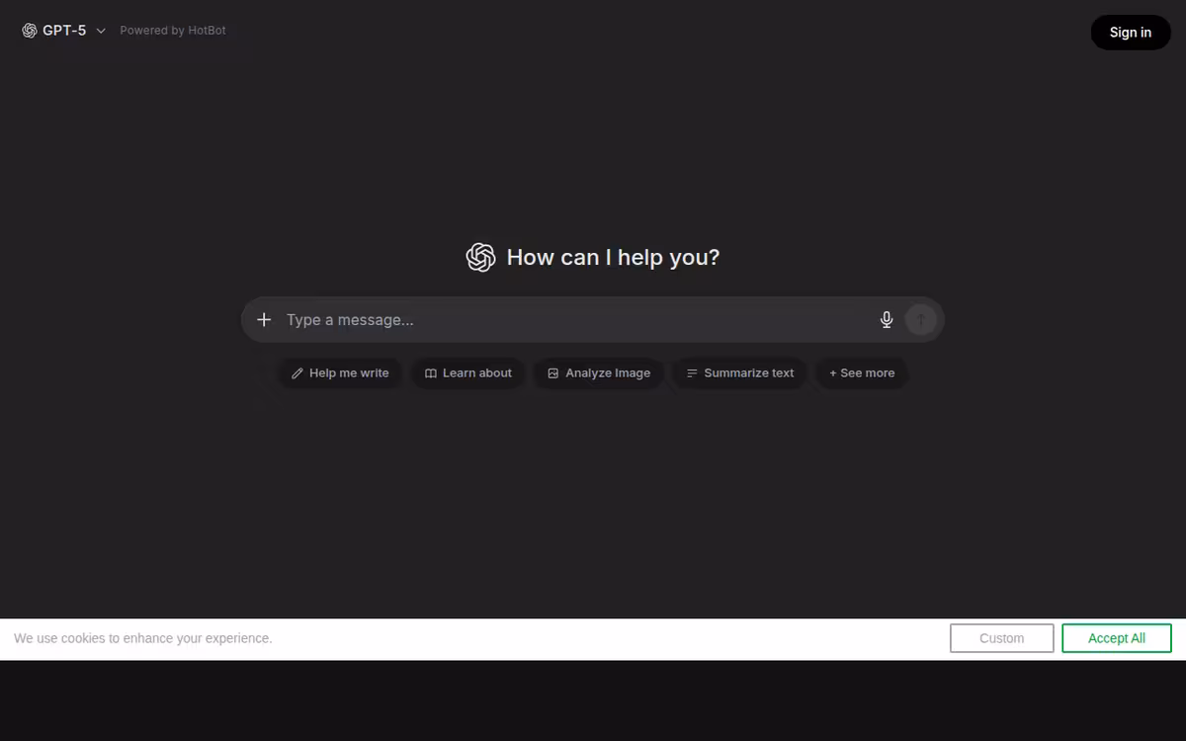Click the Powered by HotBot text

(x=173, y=31)
